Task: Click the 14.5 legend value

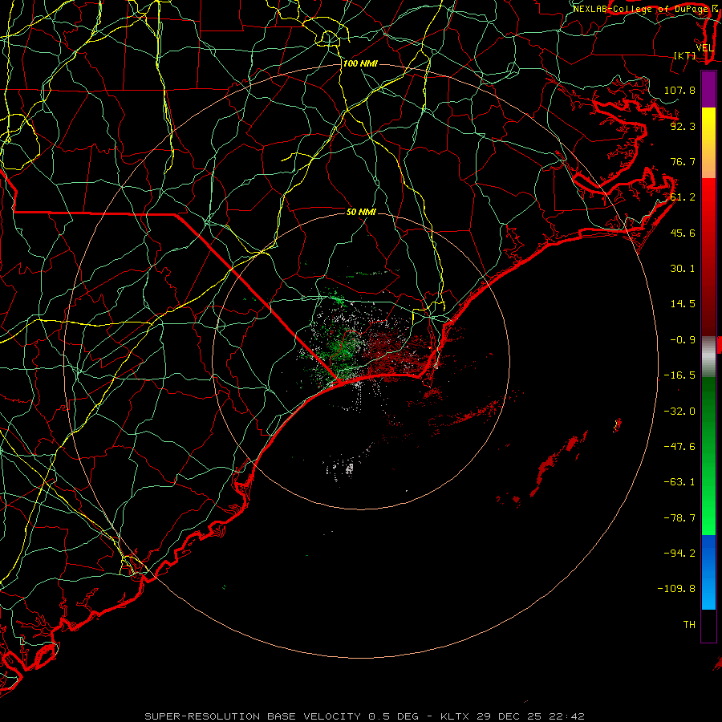Action: (683, 304)
